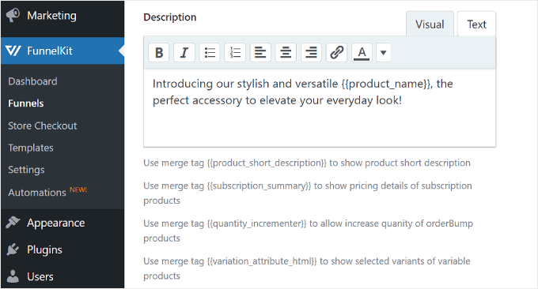The image size is (538, 289).
Task: Click the Users person icon
Action: [x=13, y=276]
